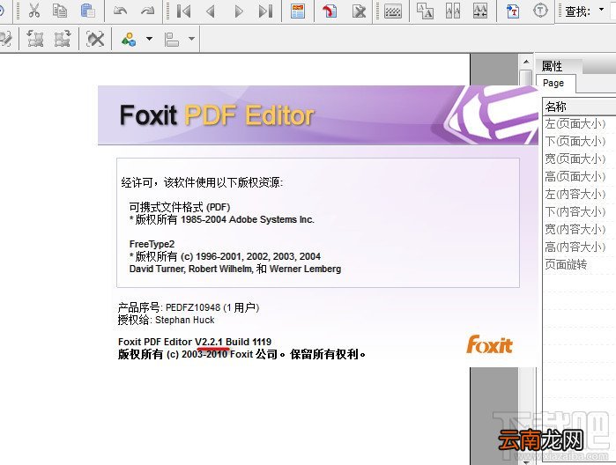Click the crossed-out selection icon
616x465 pixels.
95,39
